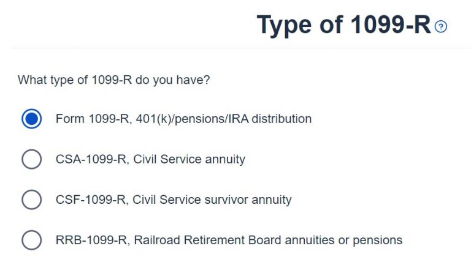Click the empty circle beside Civil Service survivor annuity
Viewport: 471px width, 265px height.
pos(31,200)
